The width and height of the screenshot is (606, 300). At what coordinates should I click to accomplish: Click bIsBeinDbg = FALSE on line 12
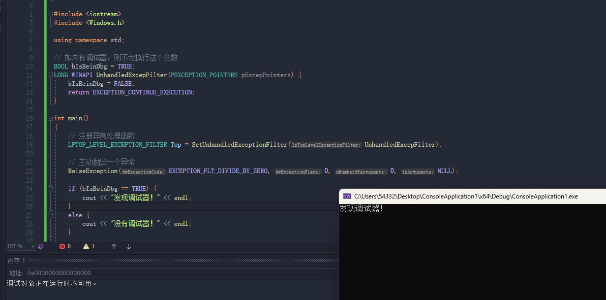102,83
